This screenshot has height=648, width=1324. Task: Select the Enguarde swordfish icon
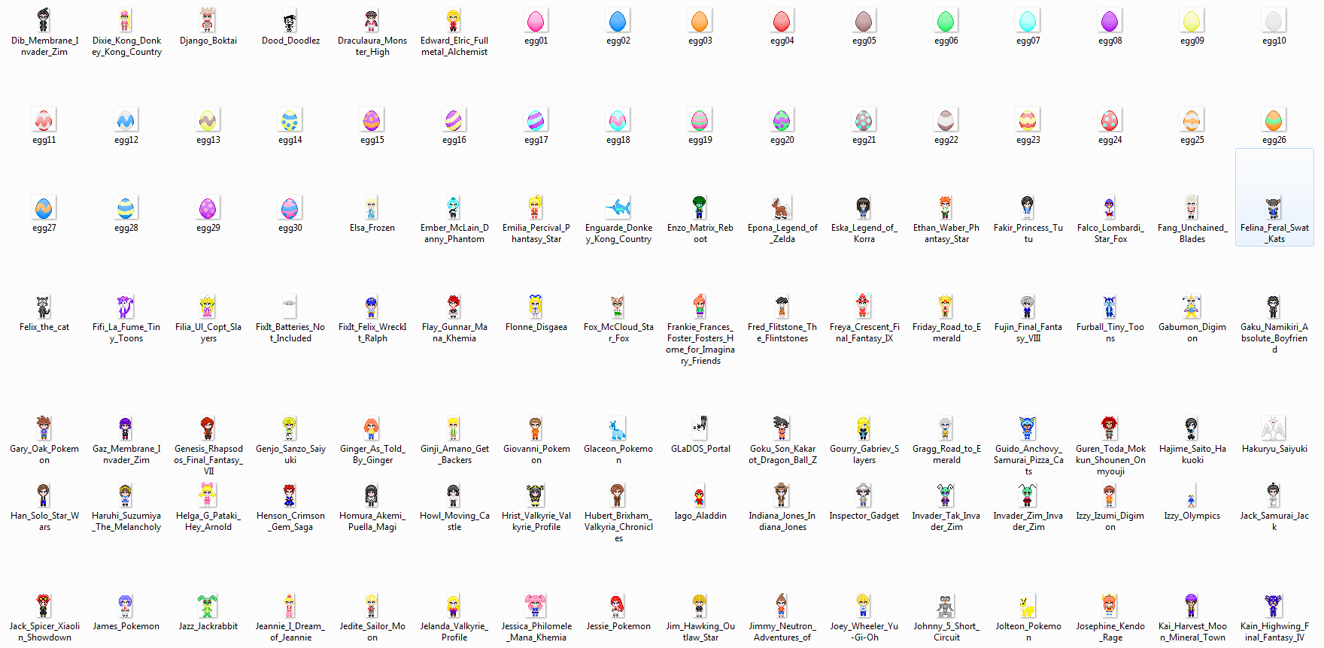coord(618,207)
